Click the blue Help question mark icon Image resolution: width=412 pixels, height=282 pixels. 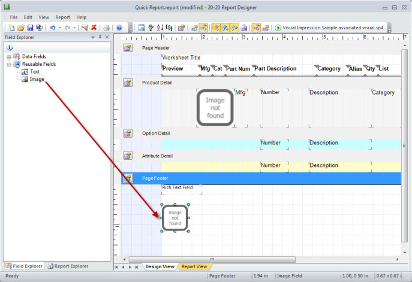(x=119, y=28)
